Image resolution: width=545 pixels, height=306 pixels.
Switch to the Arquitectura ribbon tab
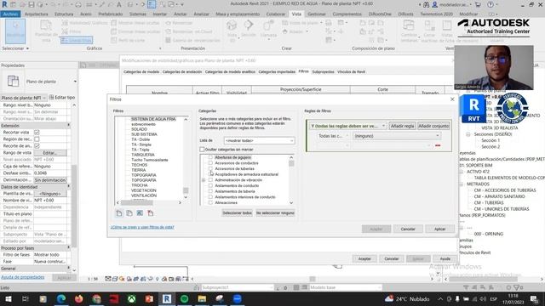point(36,14)
